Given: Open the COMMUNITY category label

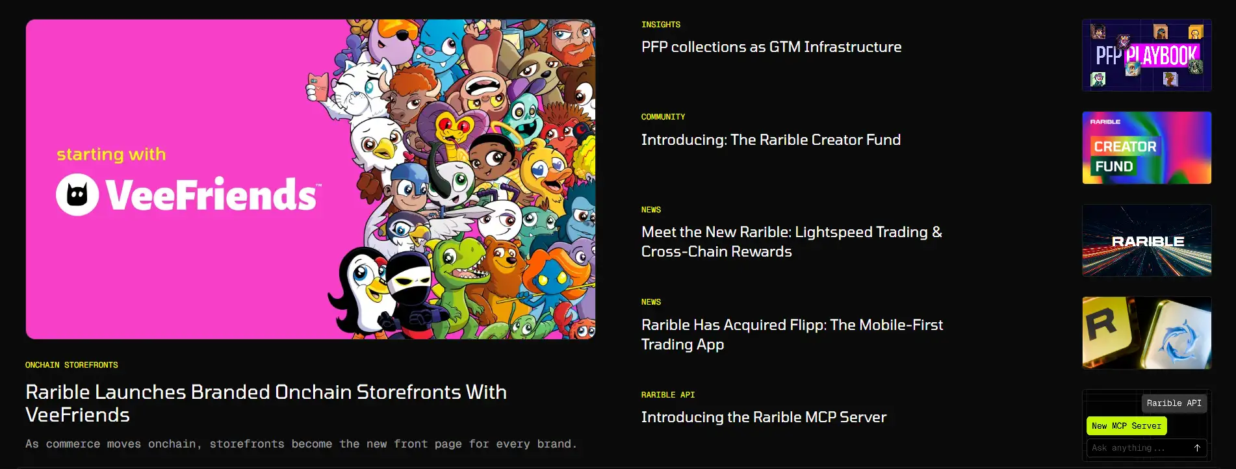Looking at the screenshot, I should coord(663,117).
